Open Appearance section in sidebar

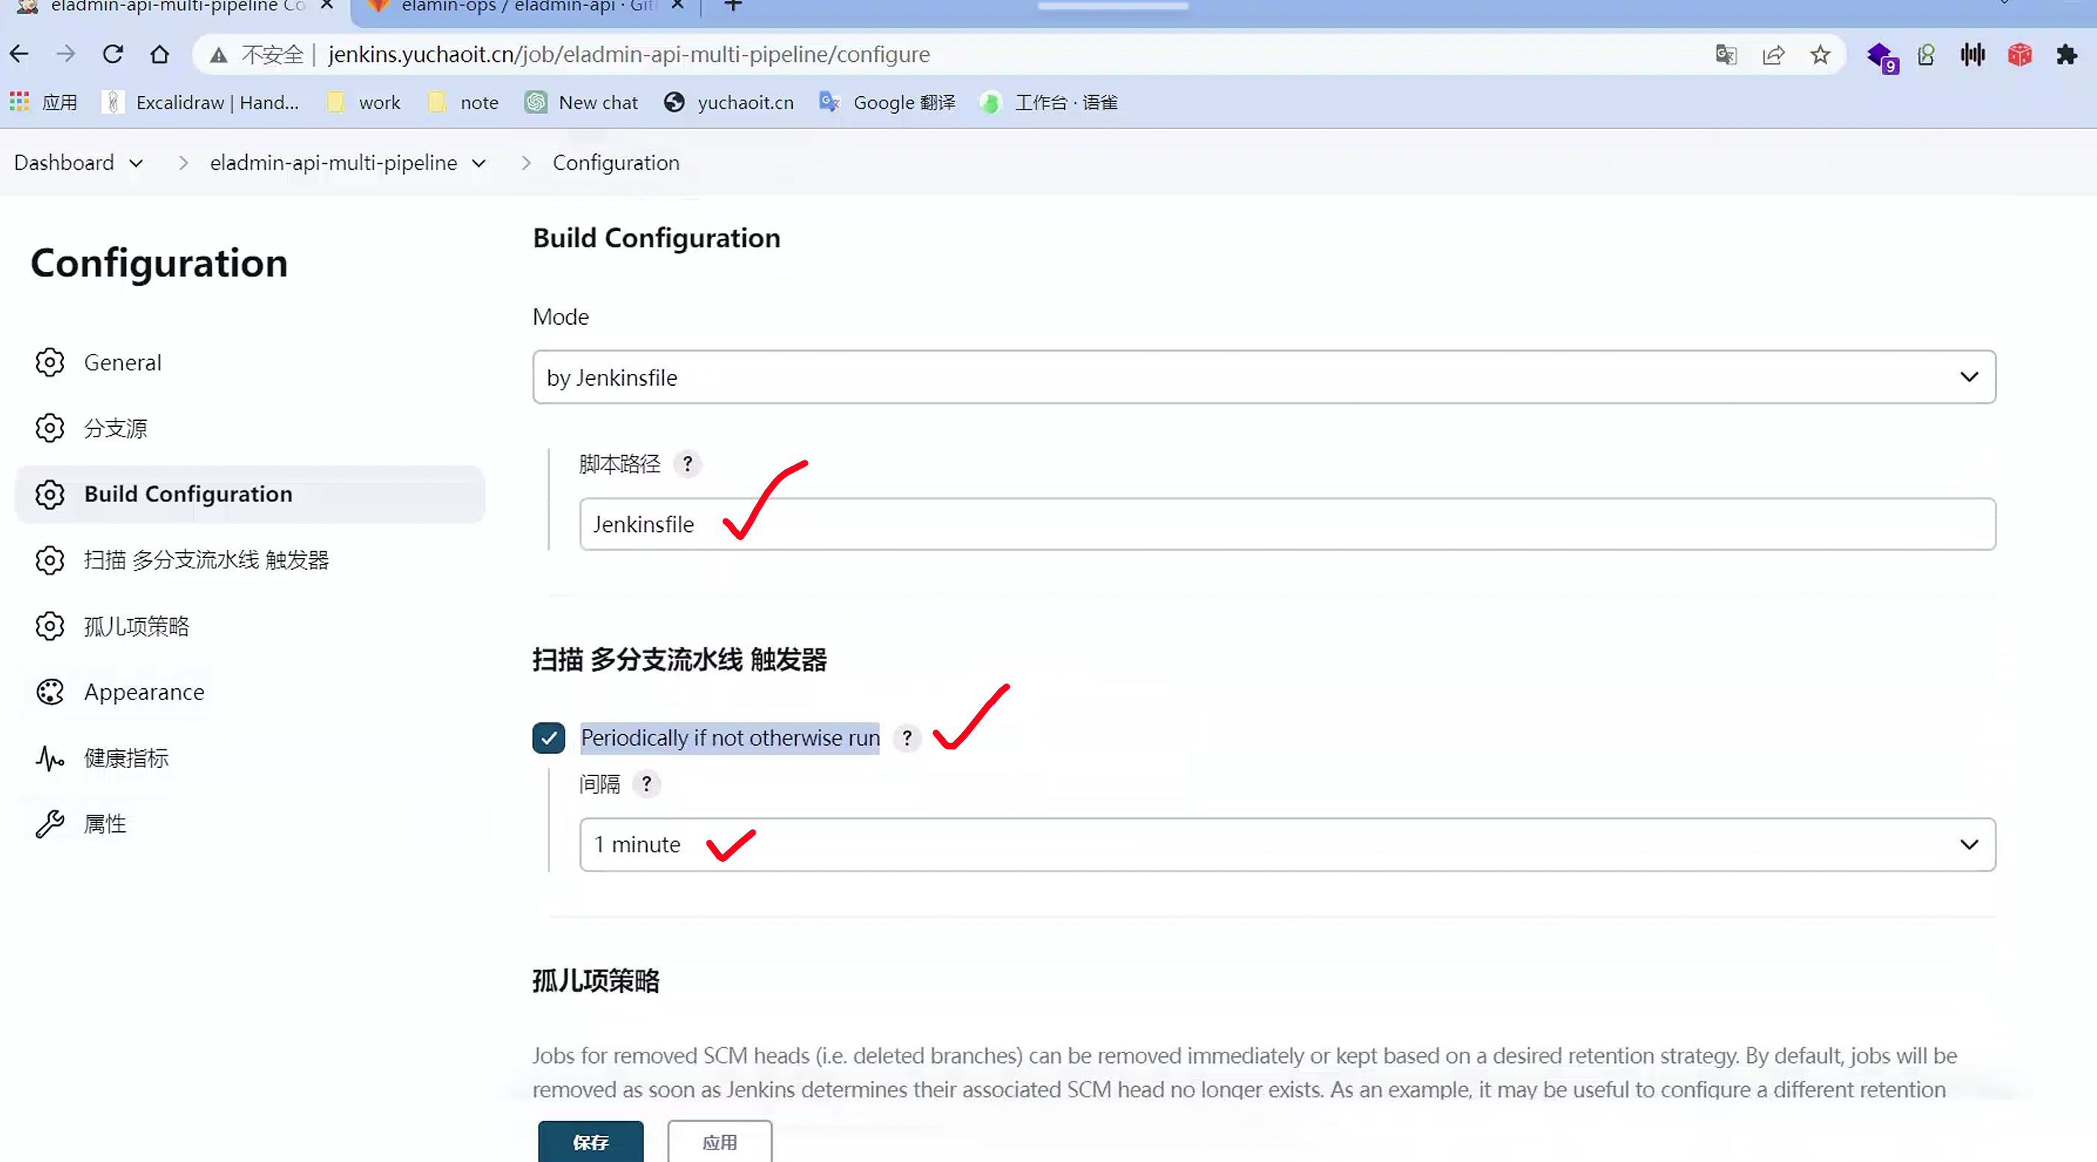pyautogui.click(x=144, y=692)
